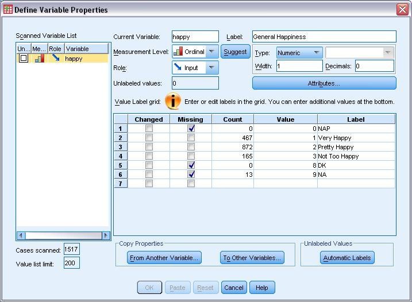The image size is (412, 302).
Task: Select row header 3 in value grid
Action: tap(121, 147)
